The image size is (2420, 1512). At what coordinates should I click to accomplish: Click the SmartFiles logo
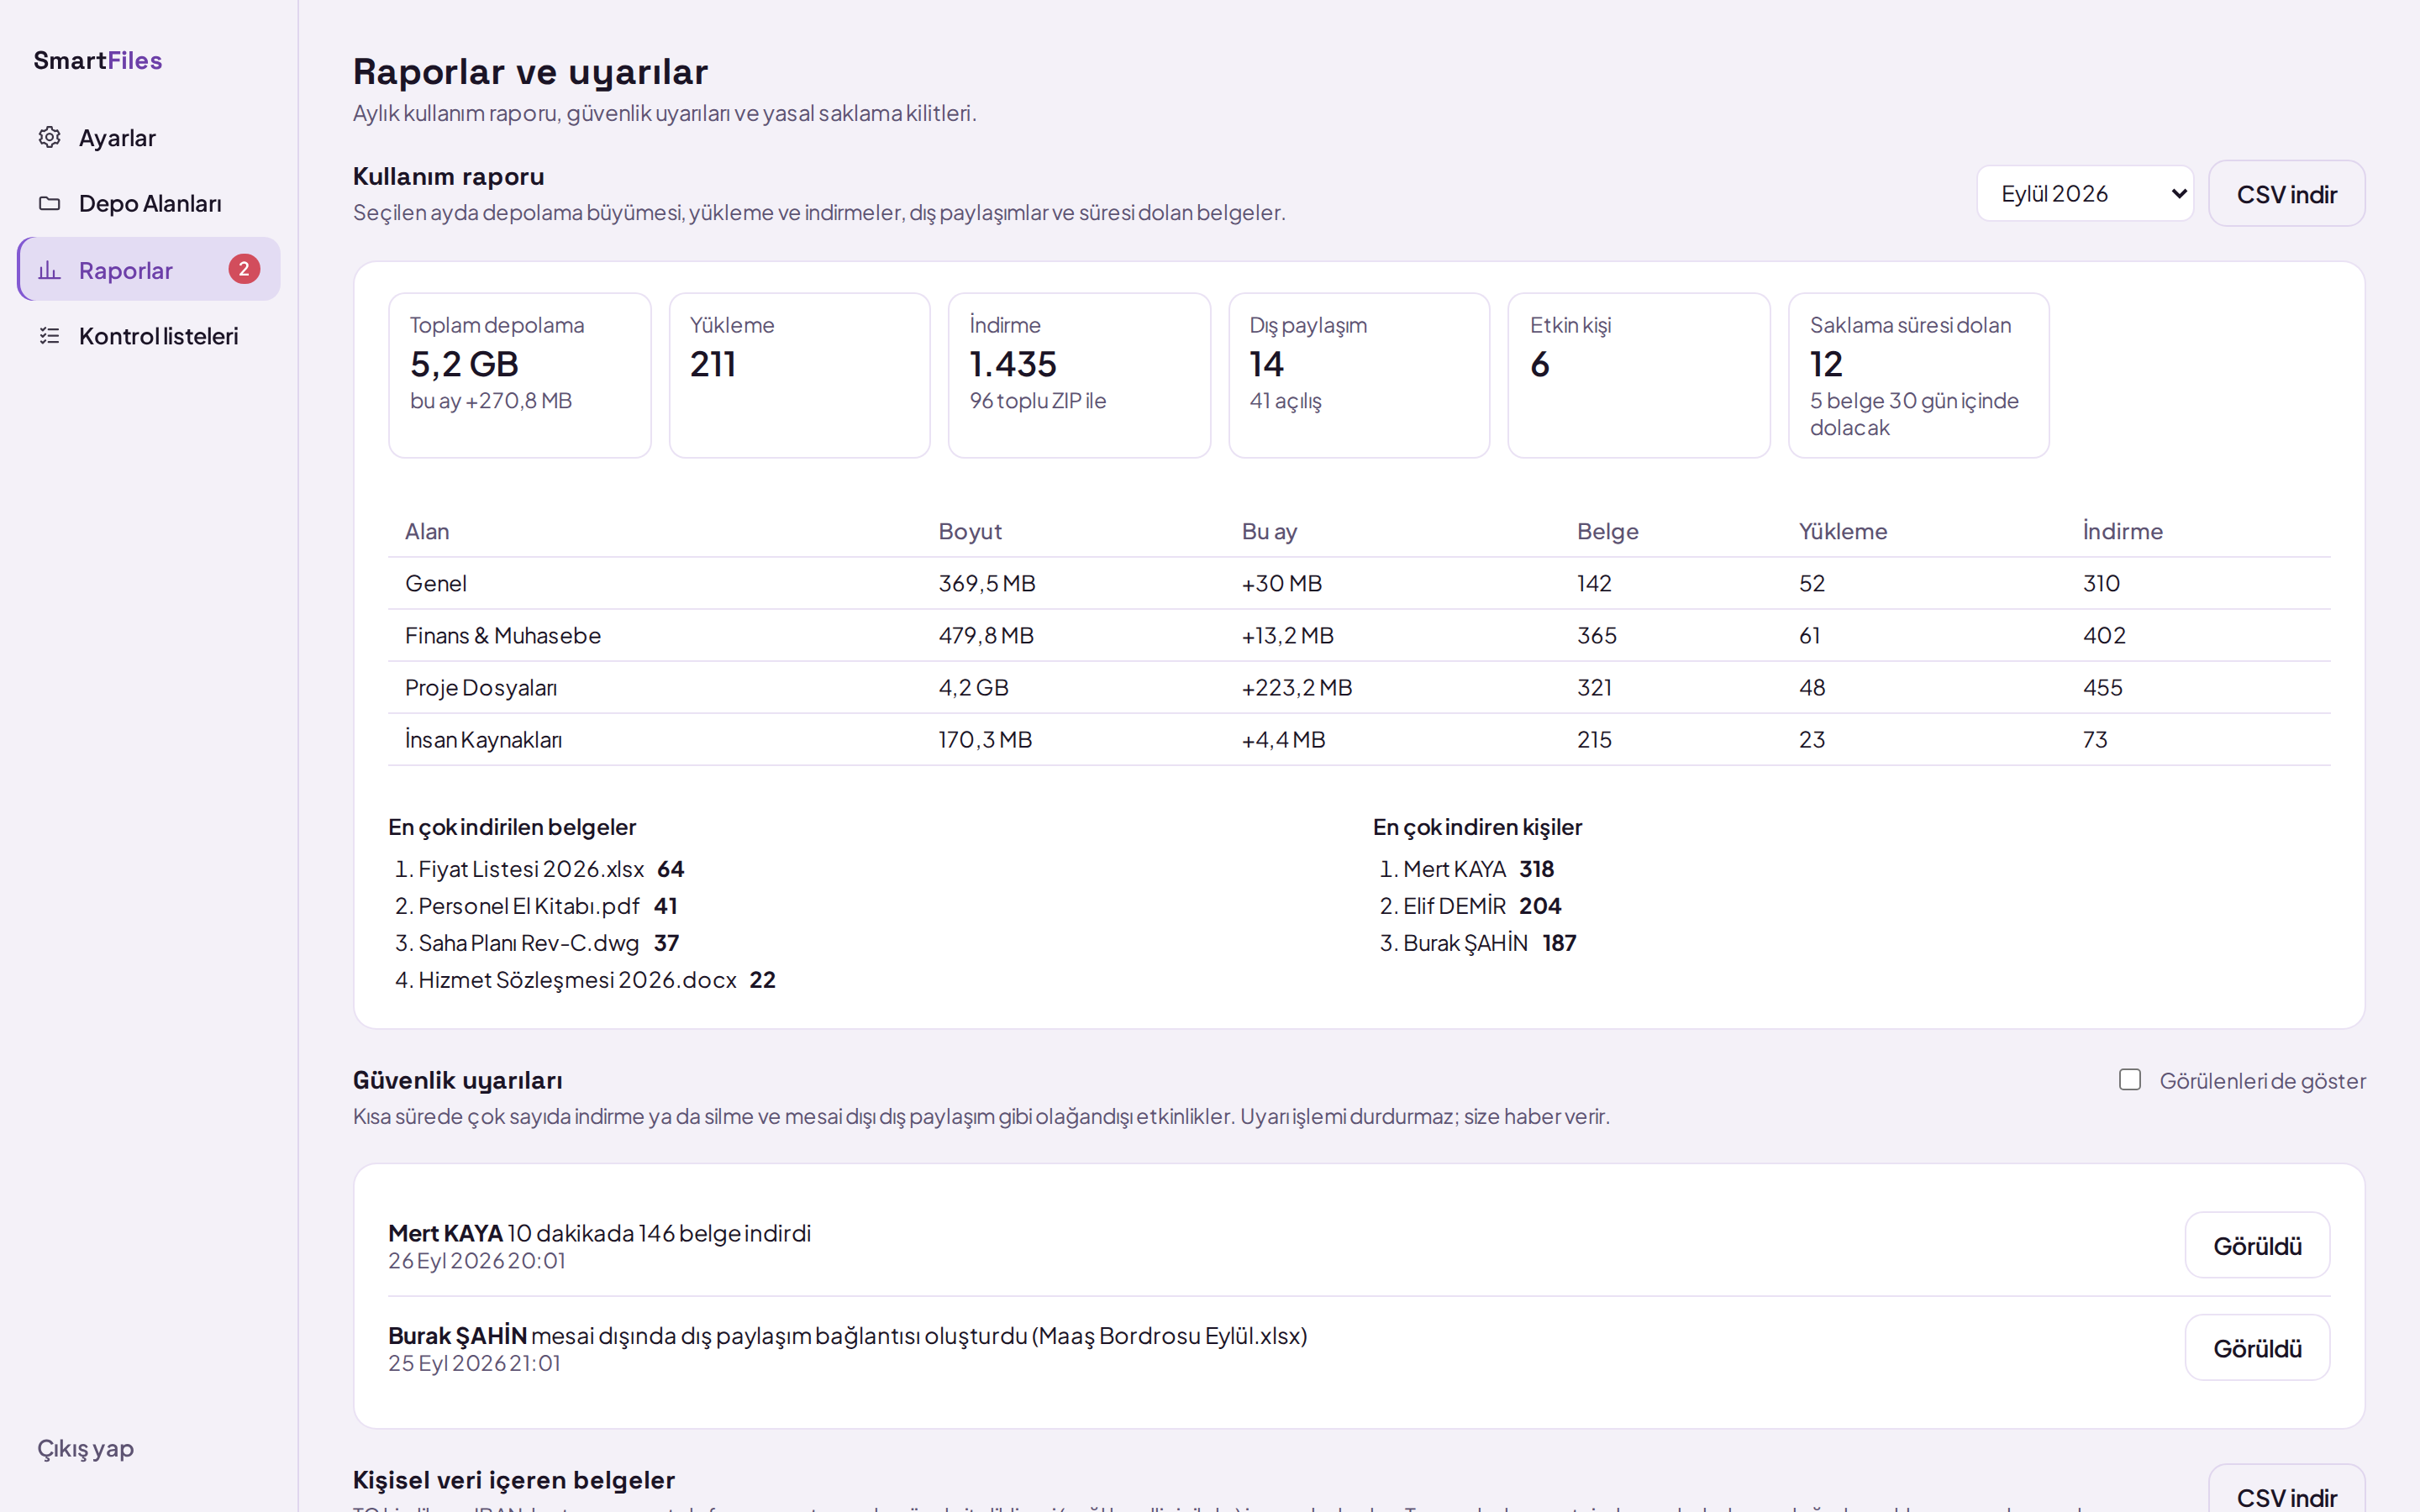(98, 60)
